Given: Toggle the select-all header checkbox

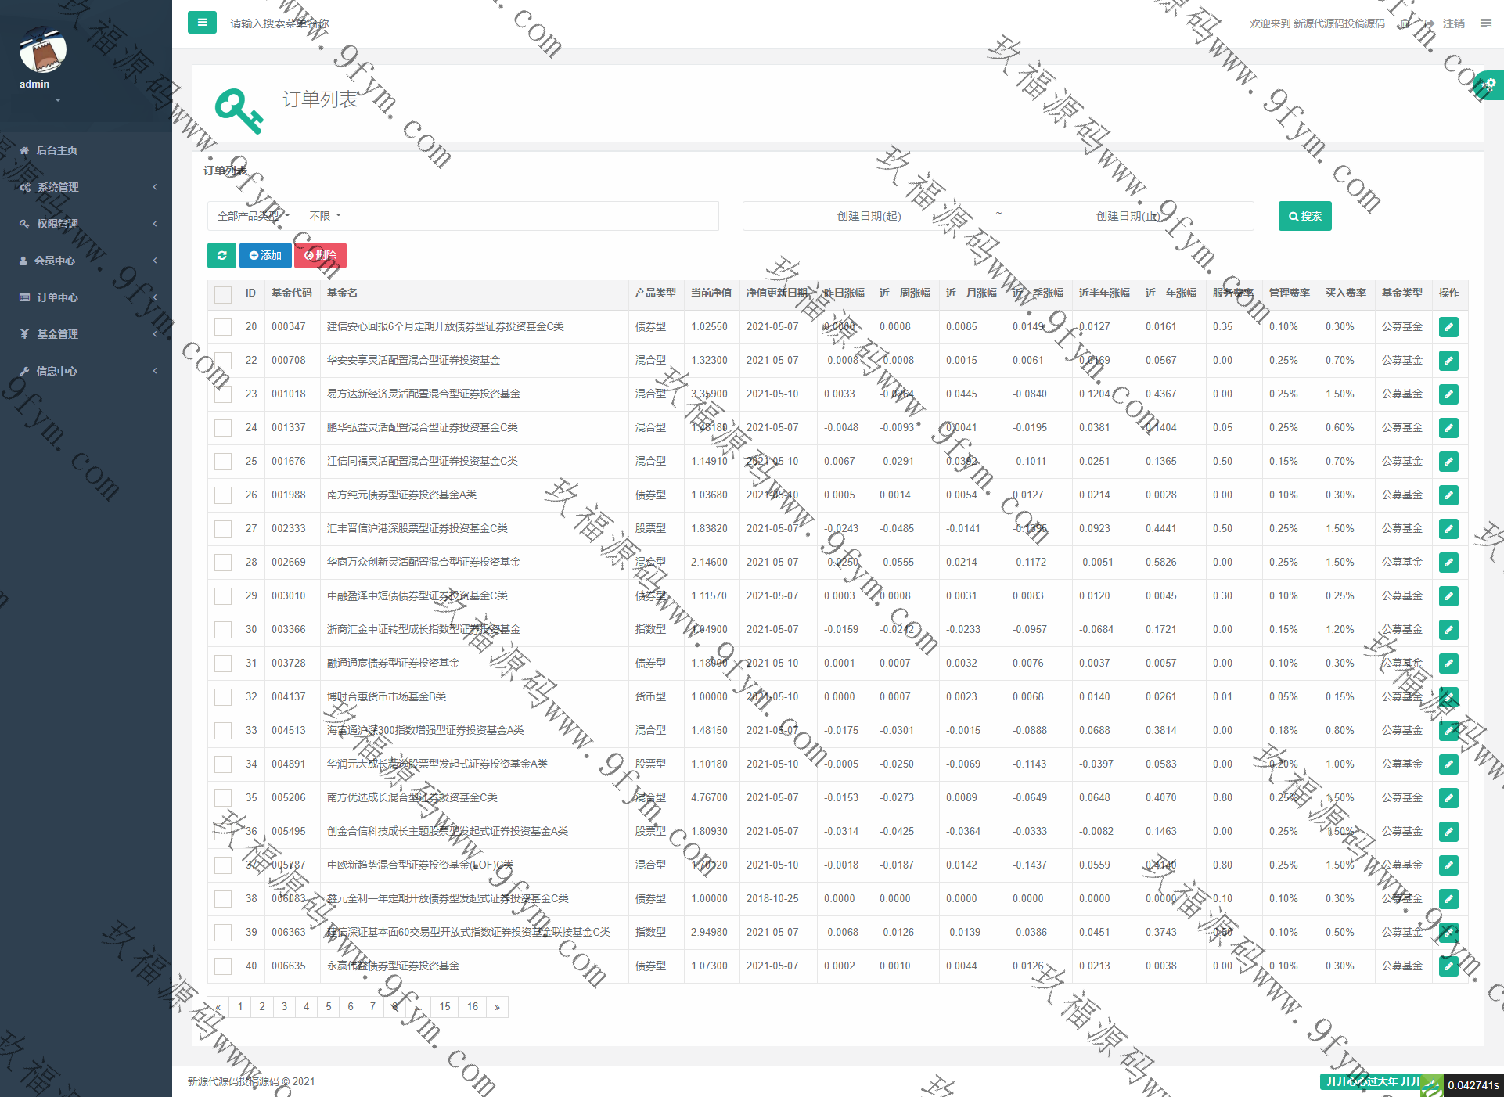Looking at the screenshot, I should [223, 294].
